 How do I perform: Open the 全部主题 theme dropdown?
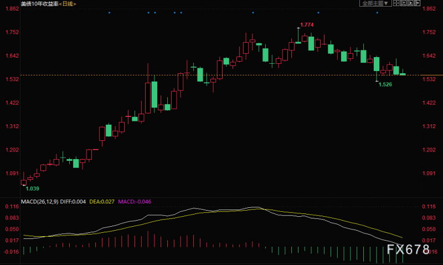tap(375, 3)
